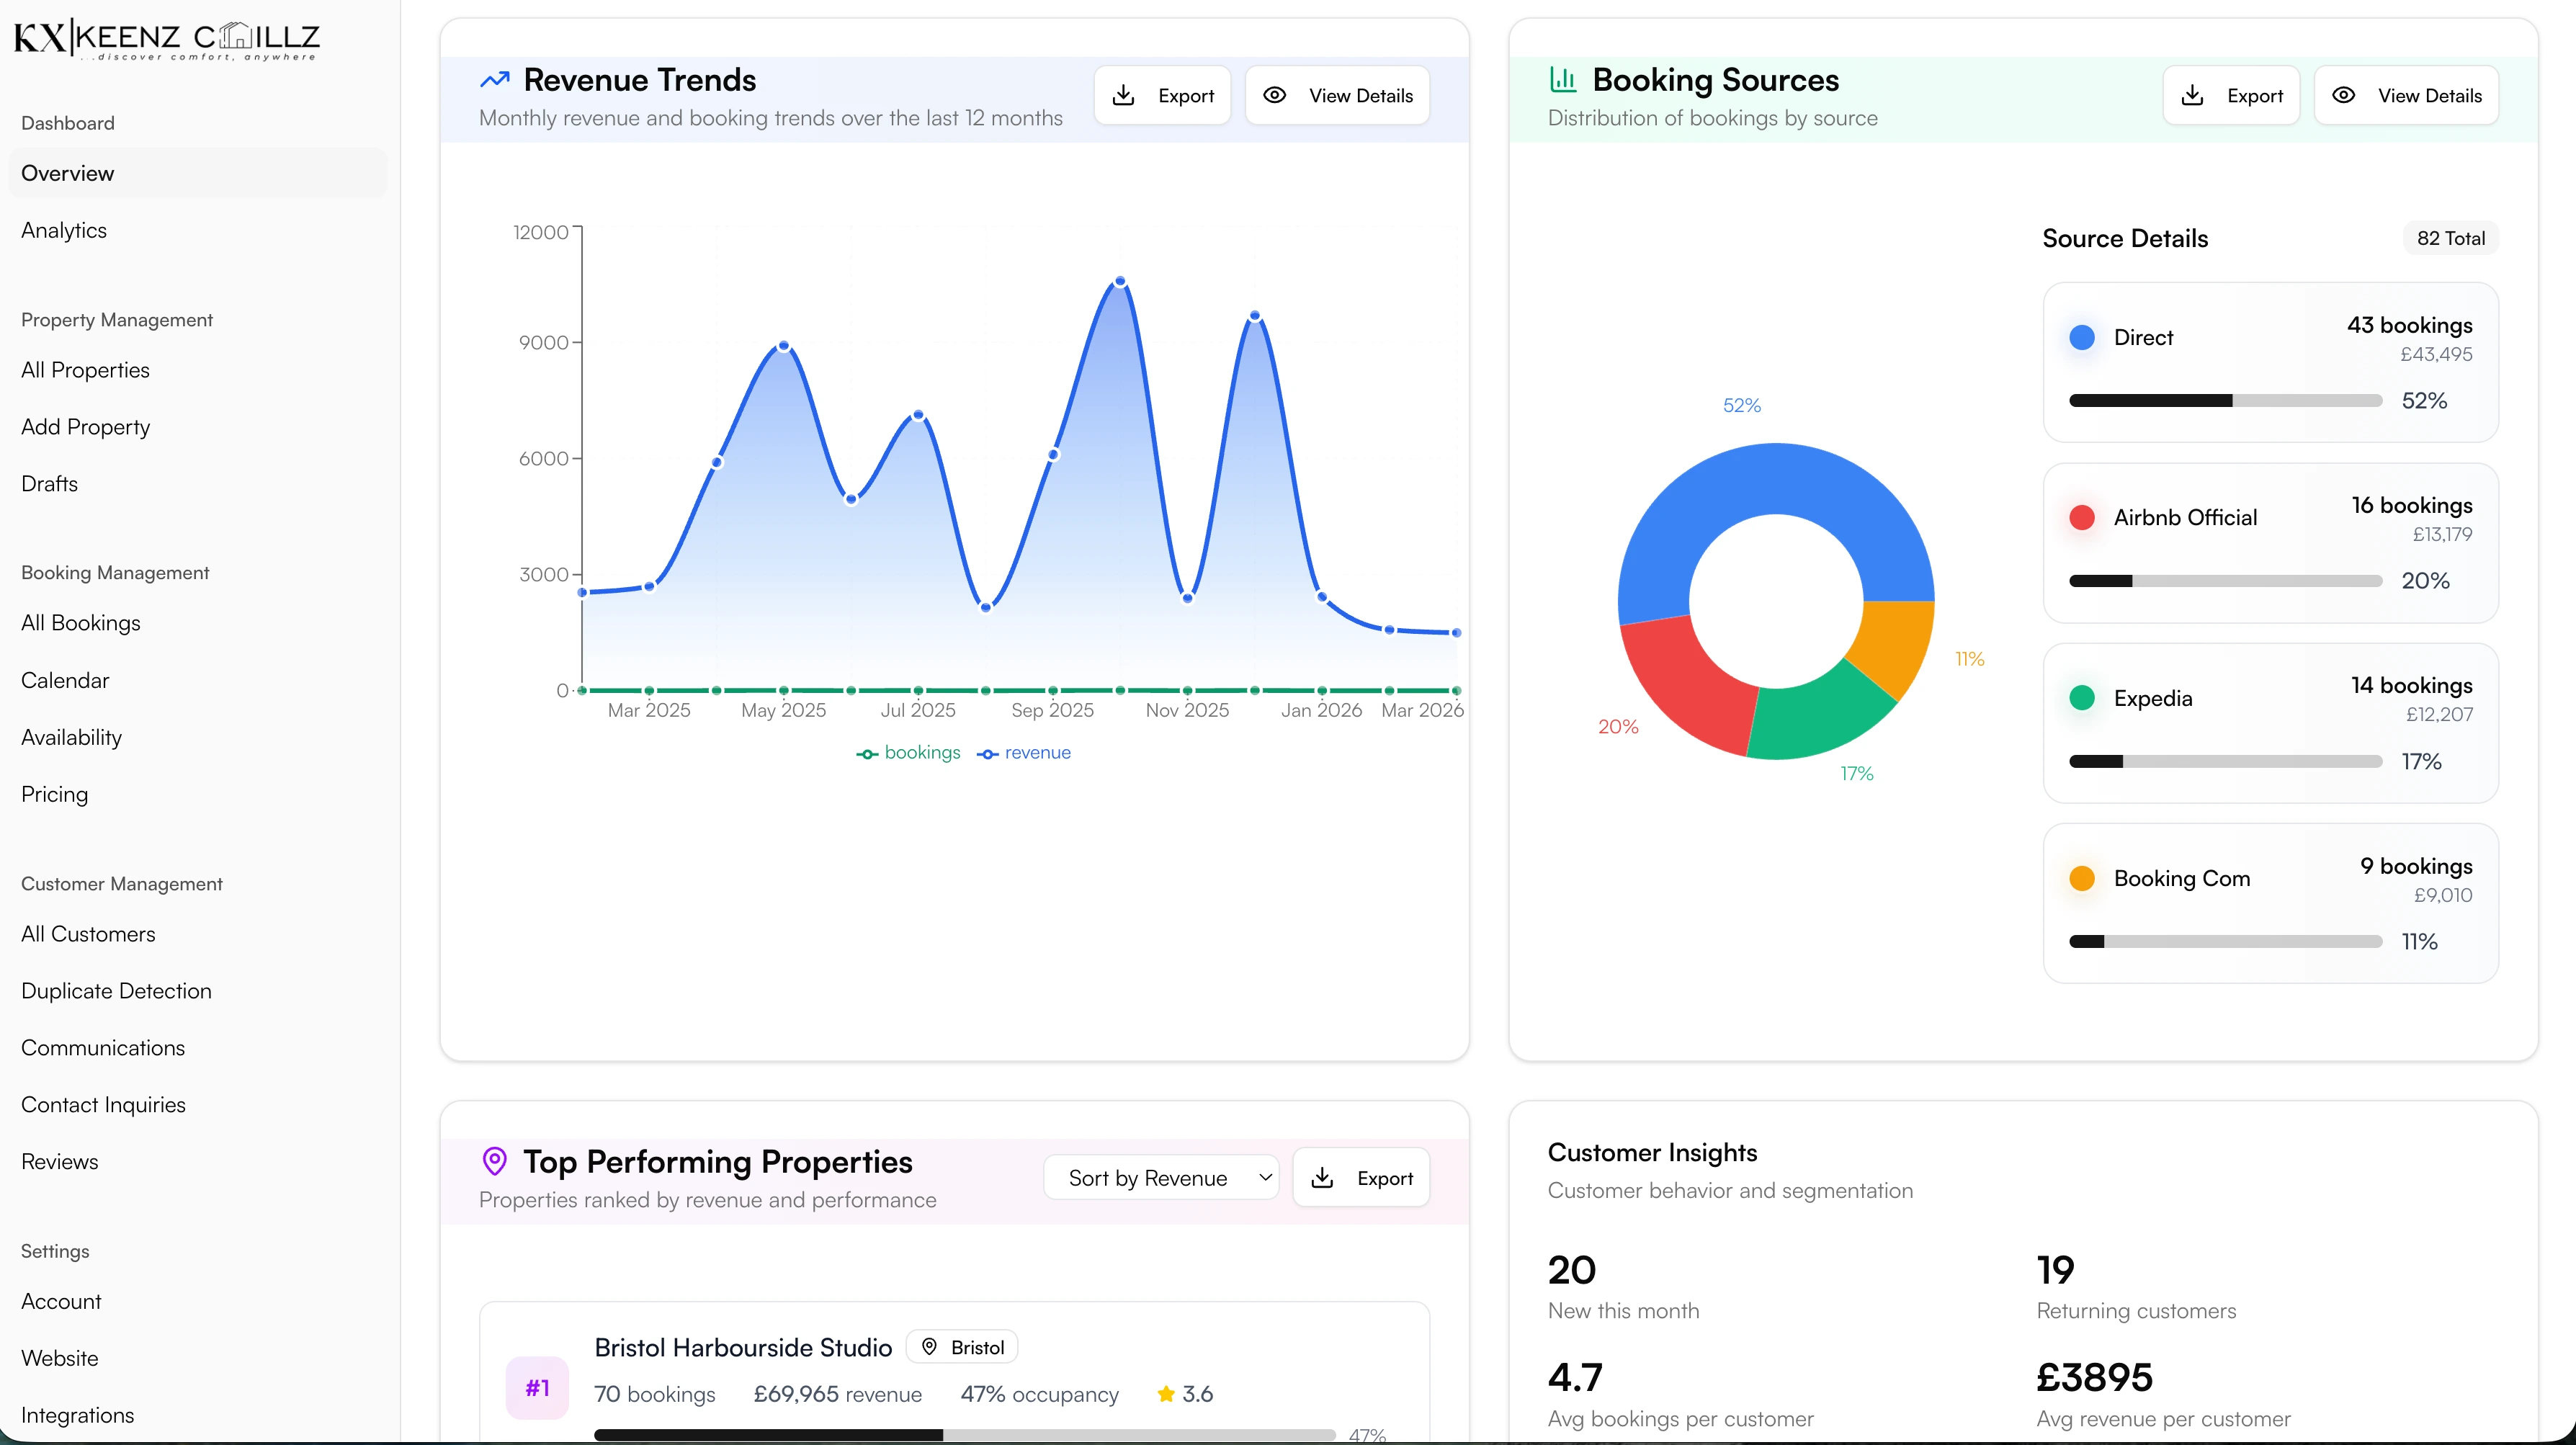This screenshot has height=1445, width=2576.
Task: Click the Bristol location pin badge
Action: [962, 1347]
